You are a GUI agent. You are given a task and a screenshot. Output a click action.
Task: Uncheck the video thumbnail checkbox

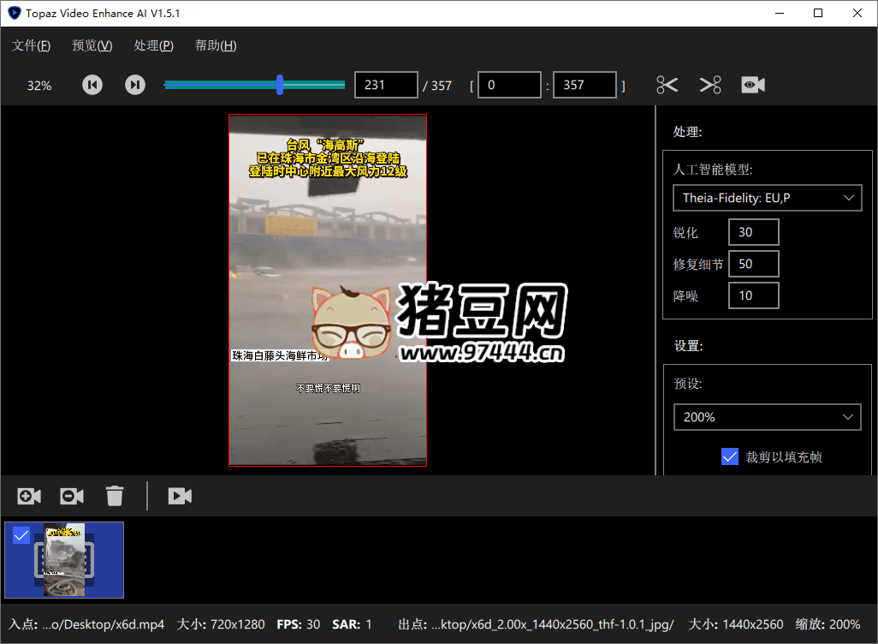pyautogui.click(x=21, y=535)
